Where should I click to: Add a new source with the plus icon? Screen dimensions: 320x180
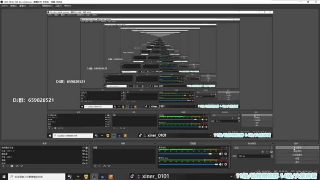click(x=3, y=166)
